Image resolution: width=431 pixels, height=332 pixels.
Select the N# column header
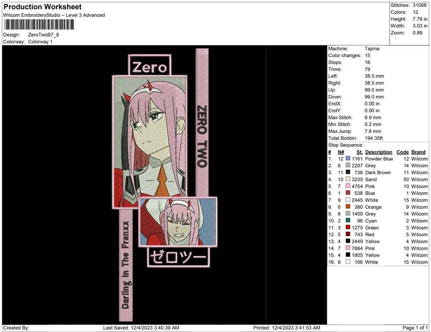tap(341, 152)
